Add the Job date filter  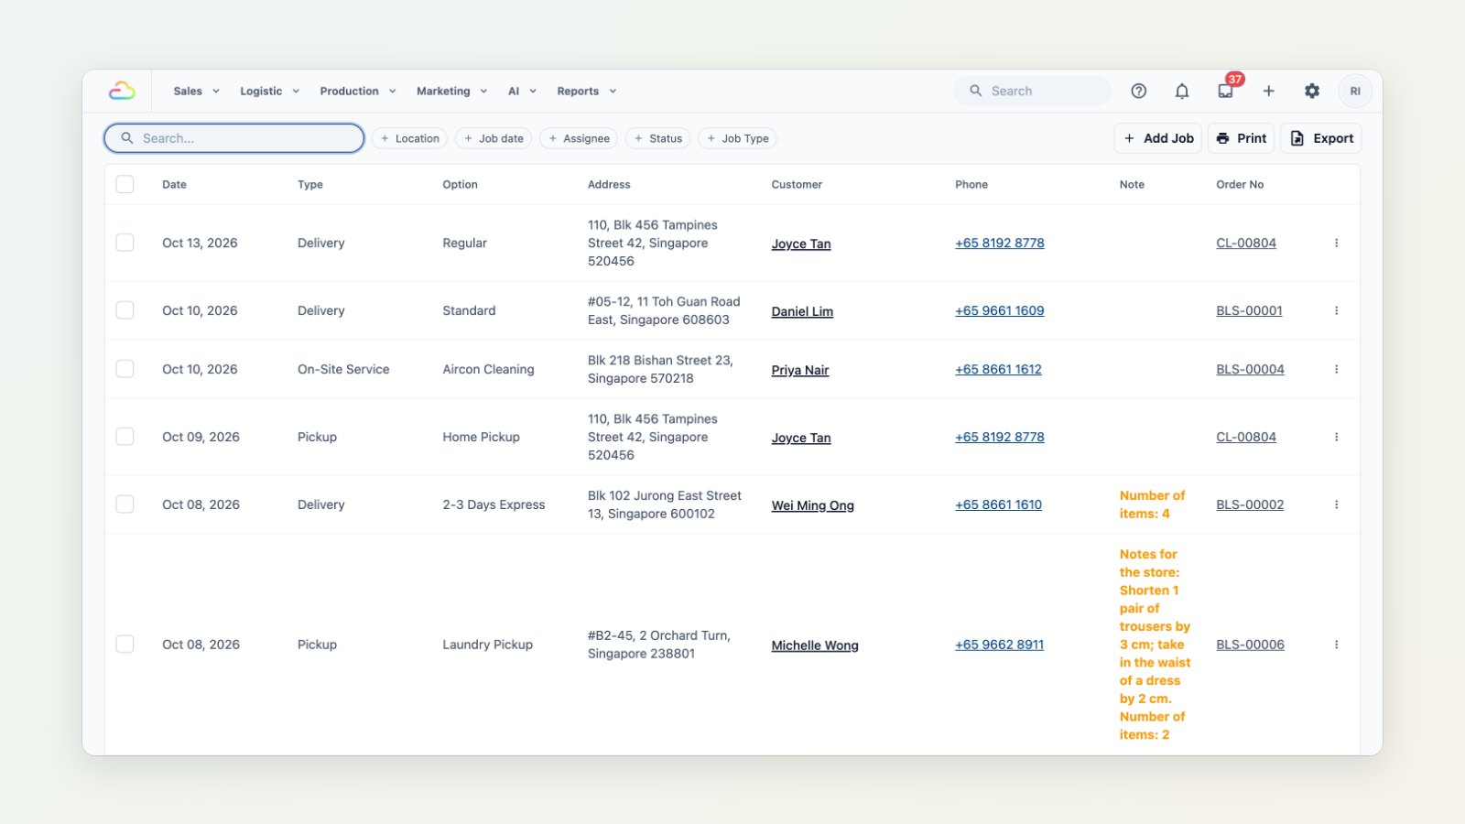point(494,138)
